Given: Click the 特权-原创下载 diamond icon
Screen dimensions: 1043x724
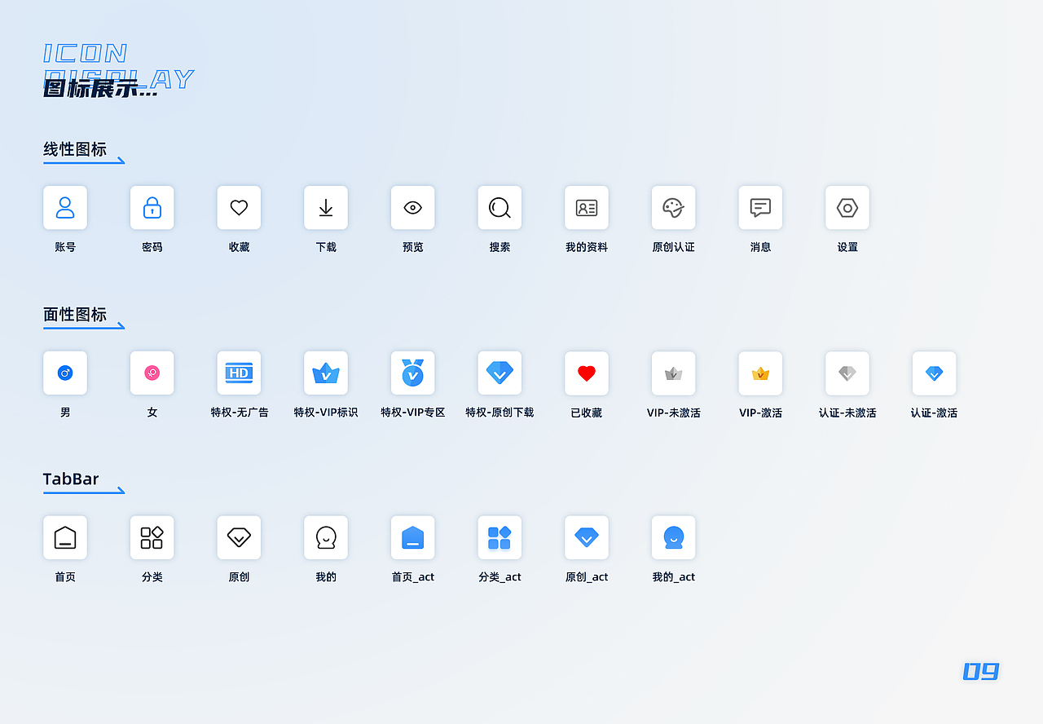Looking at the screenshot, I should (499, 373).
